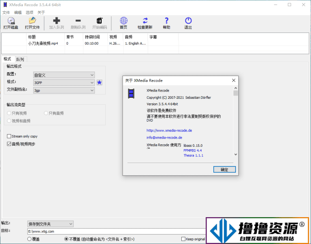Open the 关于 menu
The width and height of the screenshot is (311, 244).
41,13
